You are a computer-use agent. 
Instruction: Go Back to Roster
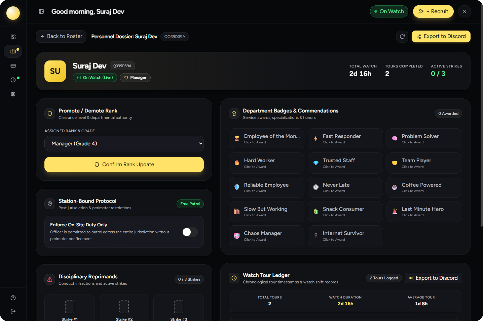(61, 36)
